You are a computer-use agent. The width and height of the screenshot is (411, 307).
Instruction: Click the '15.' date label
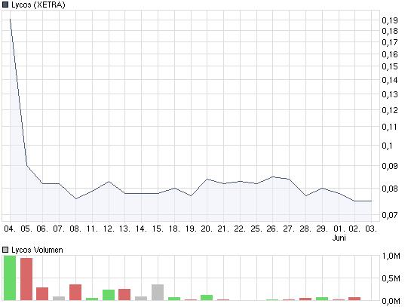[158, 229]
